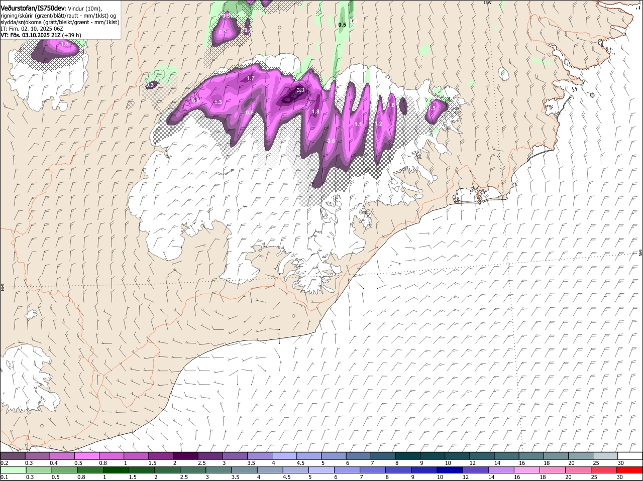
Task: Click the dark purple snow swatch for 2–2.5
Action: pyautogui.click(x=185, y=456)
